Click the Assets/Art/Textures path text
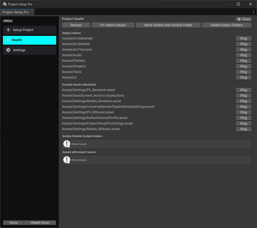The width and height of the screenshot is (257, 228). [x=77, y=49]
